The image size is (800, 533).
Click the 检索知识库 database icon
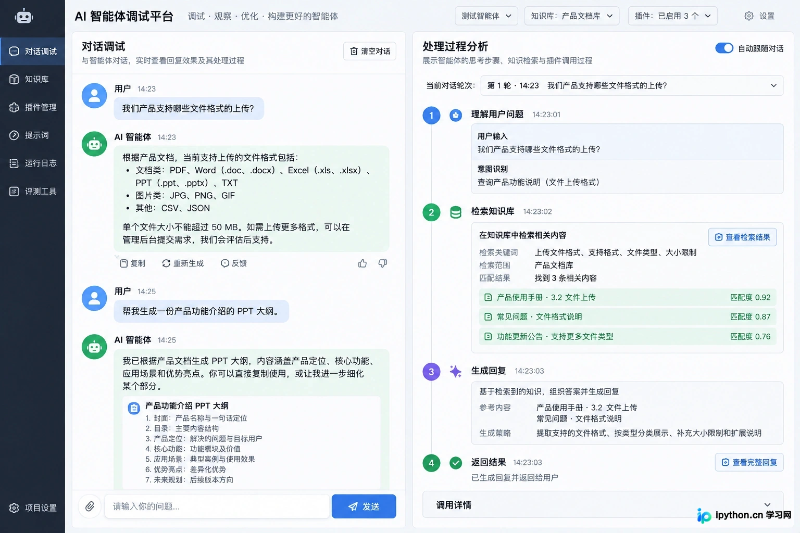pyautogui.click(x=456, y=212)
